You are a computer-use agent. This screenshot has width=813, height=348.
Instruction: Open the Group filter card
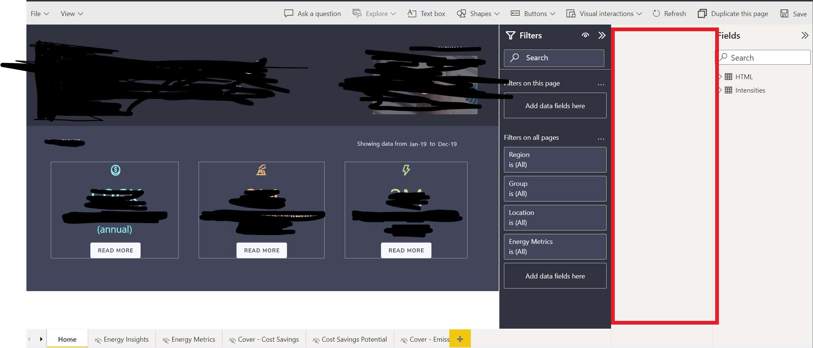(555, 188)
